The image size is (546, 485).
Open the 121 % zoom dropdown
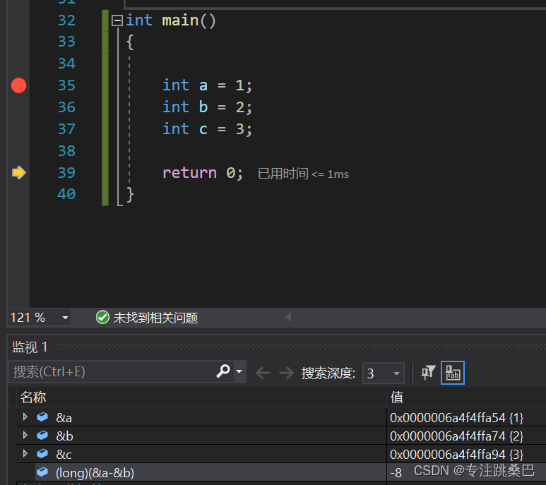pos(65,318)
